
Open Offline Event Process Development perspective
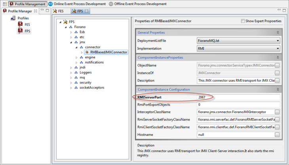click(x=138, y=4)
